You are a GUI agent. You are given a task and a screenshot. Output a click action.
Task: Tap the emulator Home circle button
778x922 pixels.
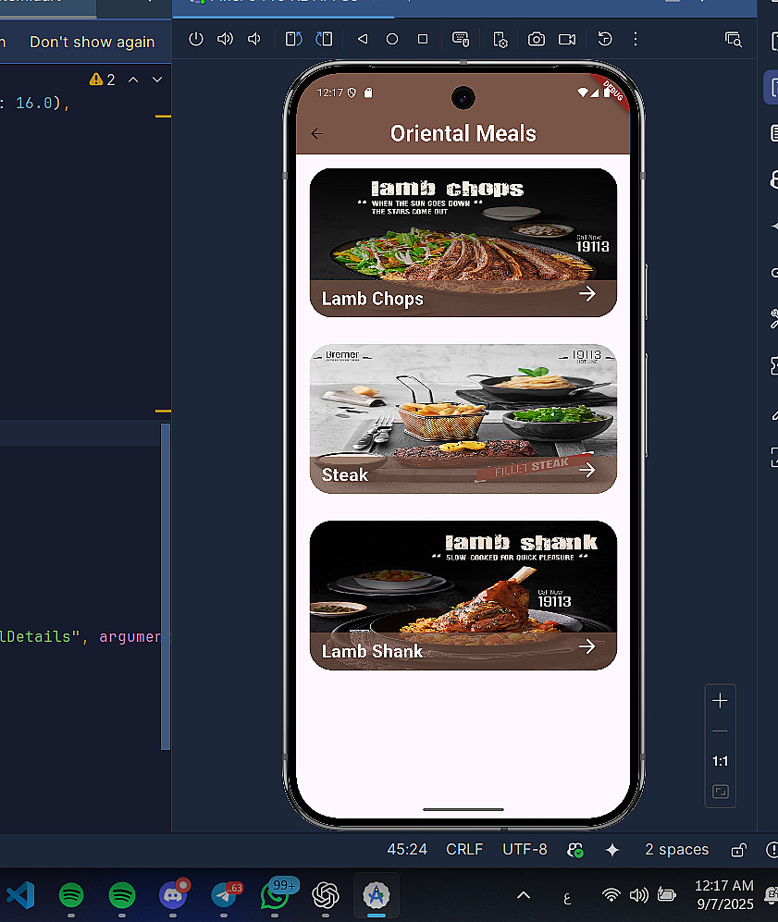pos(392,40)
